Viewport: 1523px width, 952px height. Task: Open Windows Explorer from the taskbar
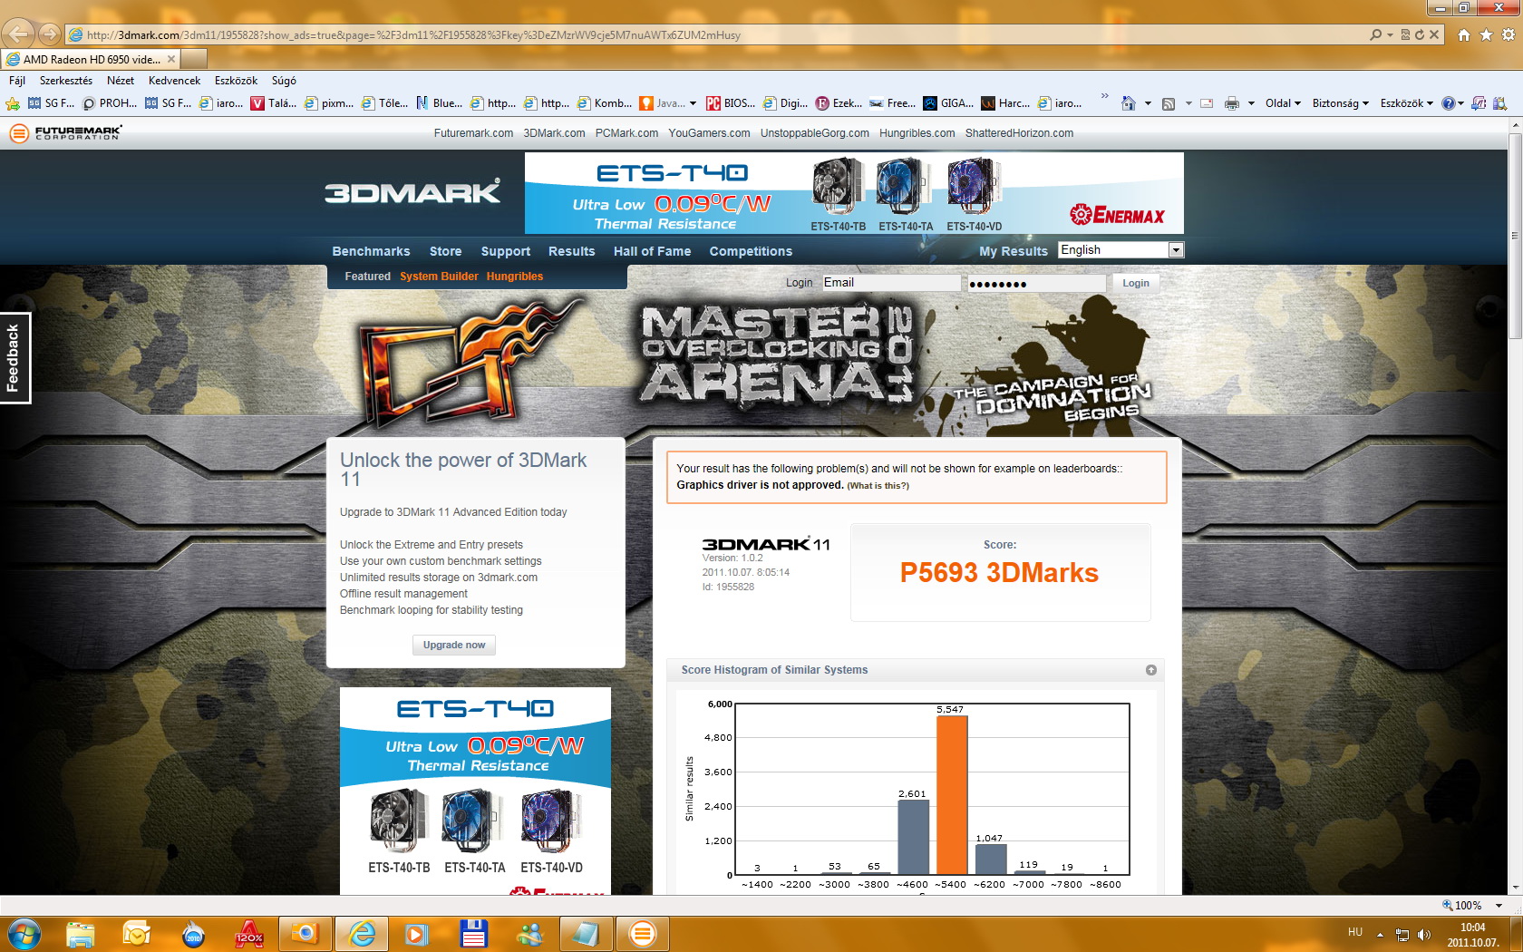(x=81, y=934)
